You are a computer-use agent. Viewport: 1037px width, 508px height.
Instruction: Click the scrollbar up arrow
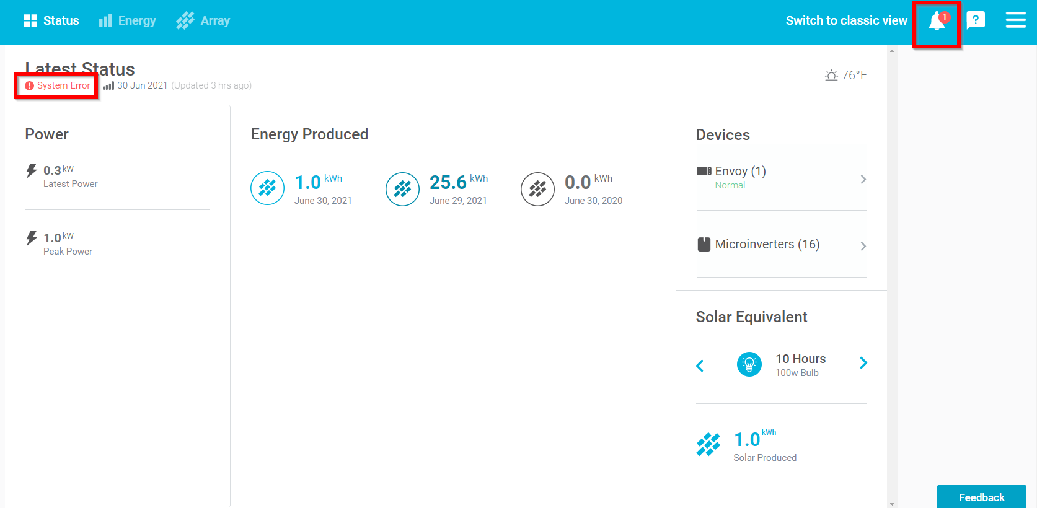892,51
